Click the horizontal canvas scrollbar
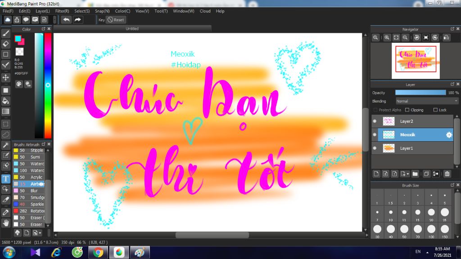 click(212, 235)
